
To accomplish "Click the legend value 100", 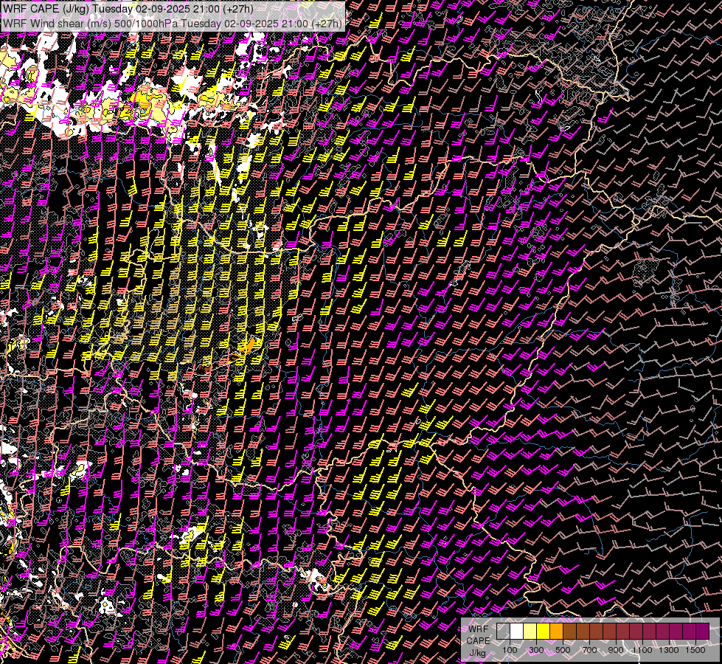I will tap(510, 650).
